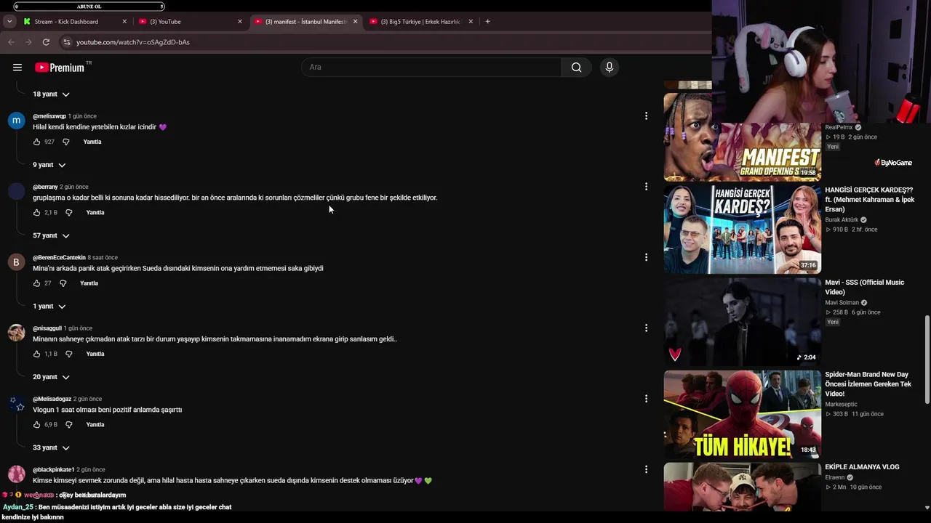This screenshot has width=931, height=523.
Task: Open "EKİPLE ALMANYA VLOG" video title
Action: pos(862,467)
